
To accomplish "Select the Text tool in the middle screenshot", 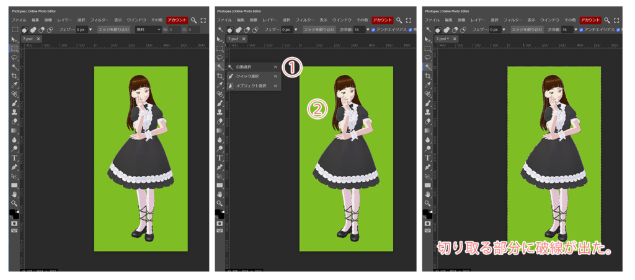I will click(220, 158).
